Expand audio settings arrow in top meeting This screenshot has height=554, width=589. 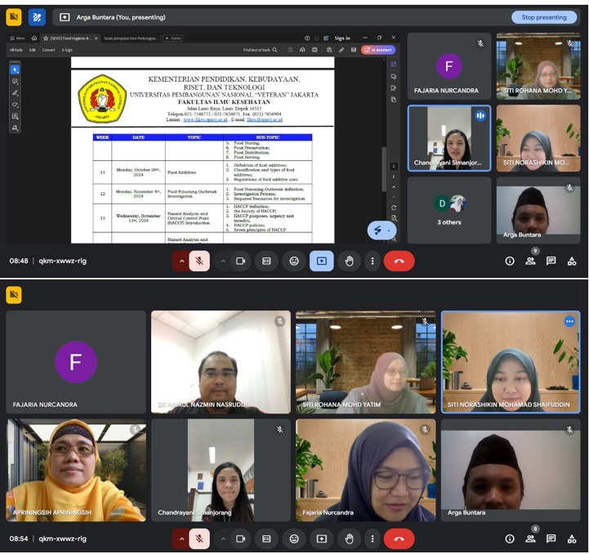pyautogui.click(x=180, y=261)
